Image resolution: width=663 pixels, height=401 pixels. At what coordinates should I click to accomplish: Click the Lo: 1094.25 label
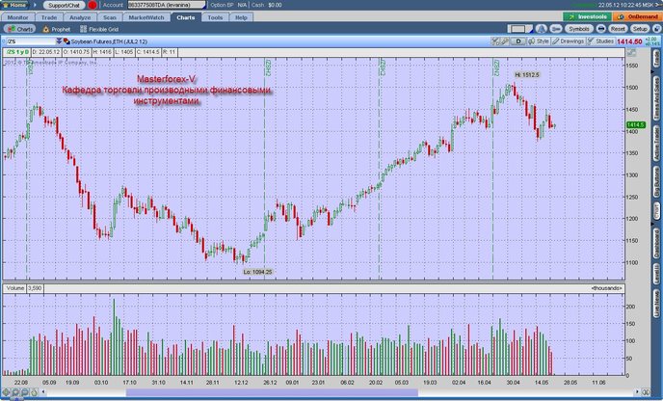pyautogui.click(x=257, y=272)
